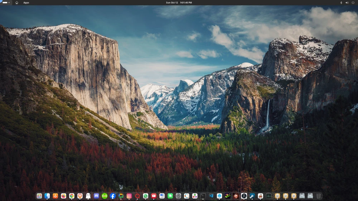Open the Brave browser dock icon
The height and width of the screenshot is (201, 358).
80,196
